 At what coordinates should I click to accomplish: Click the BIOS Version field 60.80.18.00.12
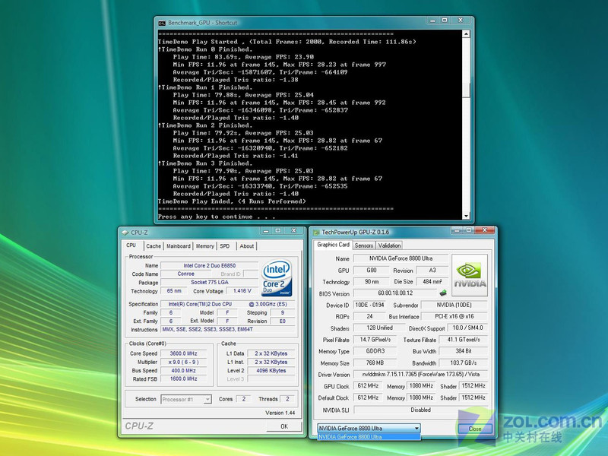point(395,293)
